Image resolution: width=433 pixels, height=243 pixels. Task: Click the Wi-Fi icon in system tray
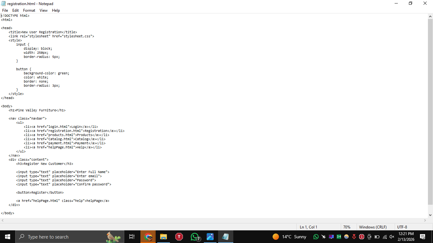(384, 237)
